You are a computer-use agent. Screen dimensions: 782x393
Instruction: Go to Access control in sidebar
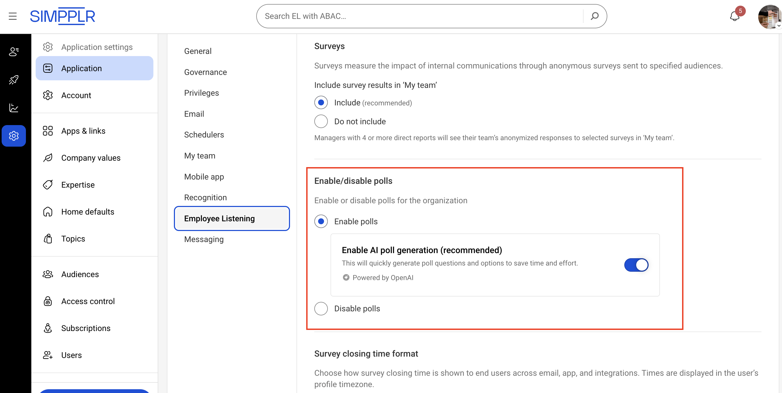(x=88, y=301)
